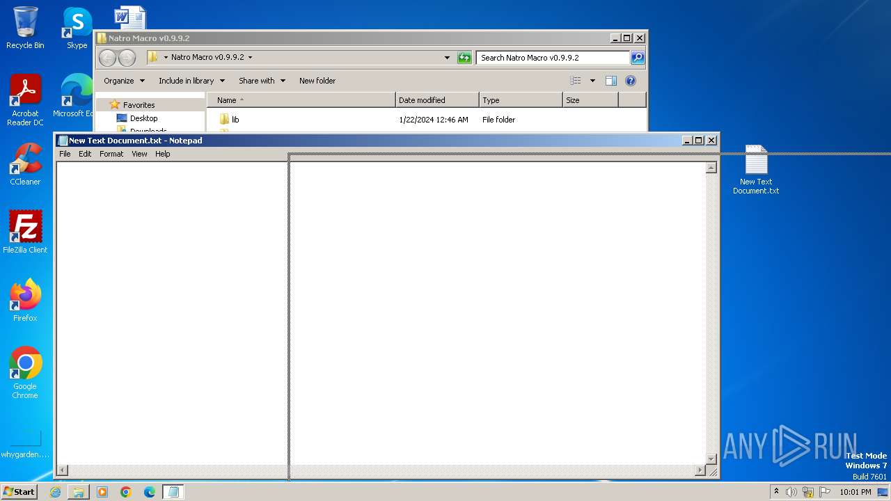
Task: Open Organize dropdown in Explorer
Action: point(125,81)
